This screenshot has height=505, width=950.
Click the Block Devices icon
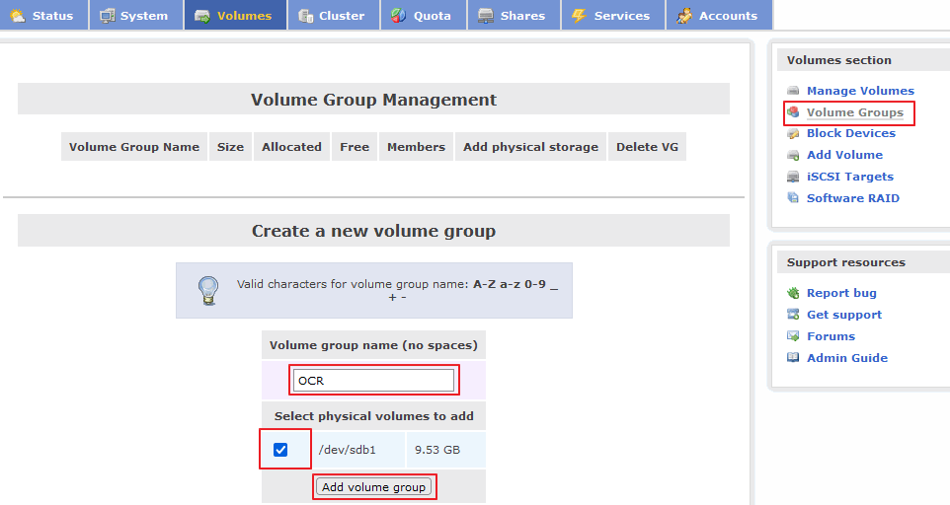click(x=793, y=133)
